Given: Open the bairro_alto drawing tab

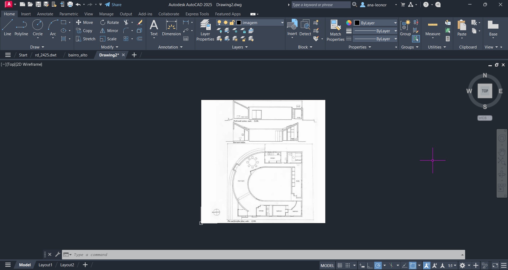Looking at the screenshot, I should click(x=78, y=55).
